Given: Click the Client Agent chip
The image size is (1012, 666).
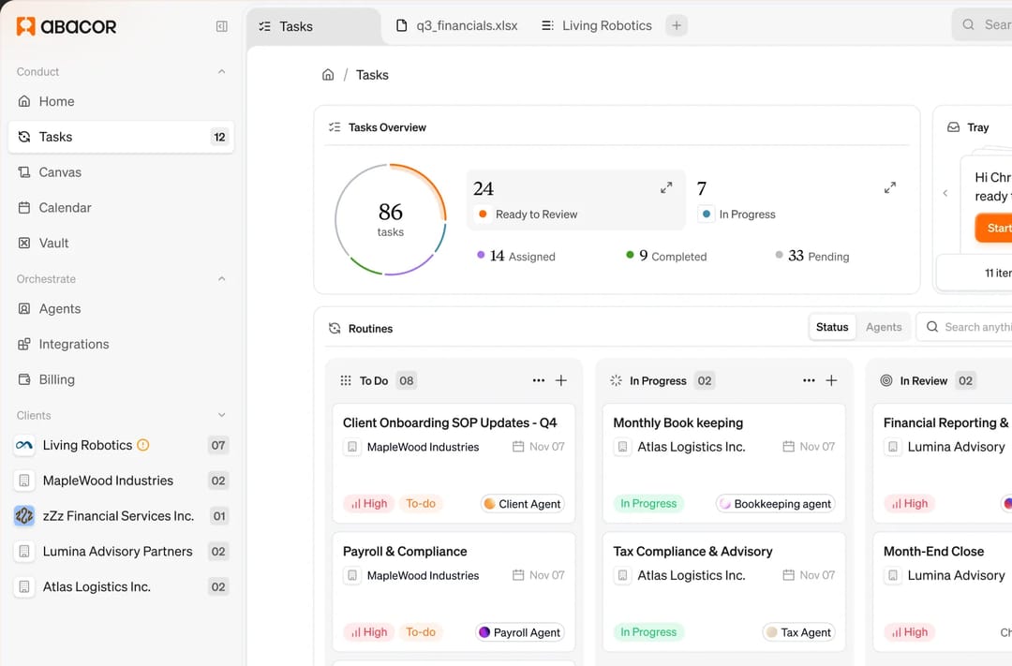Looking at the screenshot, I should point(523,503).
